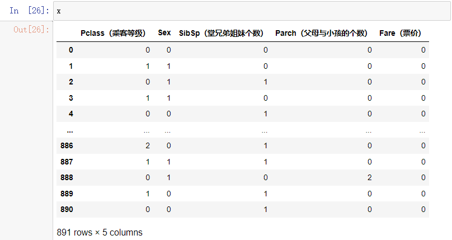This screenshot has height=240, width=452.
Task: Select the Sex column header
Action: (x=164, y=33)
